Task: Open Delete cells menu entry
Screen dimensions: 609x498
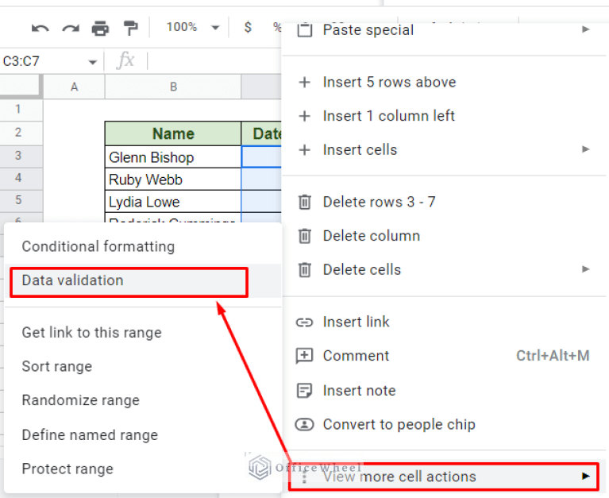Action: pos(444,269)
